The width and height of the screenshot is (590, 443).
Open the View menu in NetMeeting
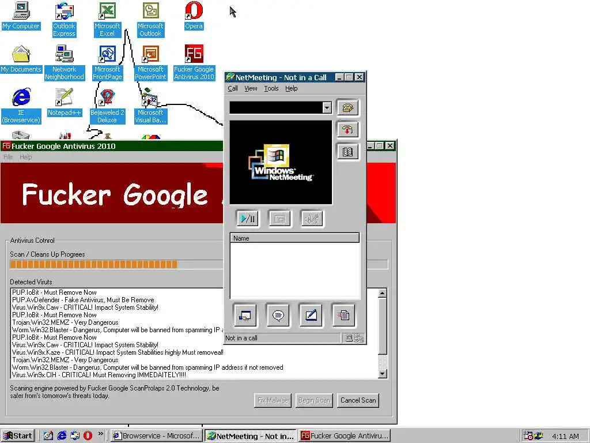pos(251,88)
